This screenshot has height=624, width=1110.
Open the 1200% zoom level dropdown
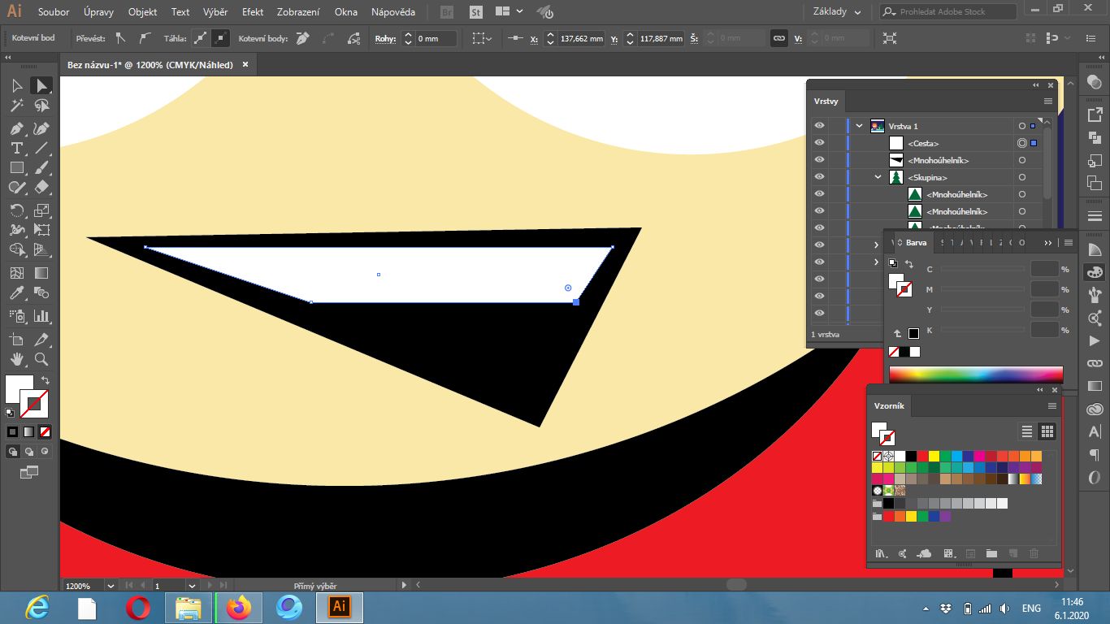(111, 584)
